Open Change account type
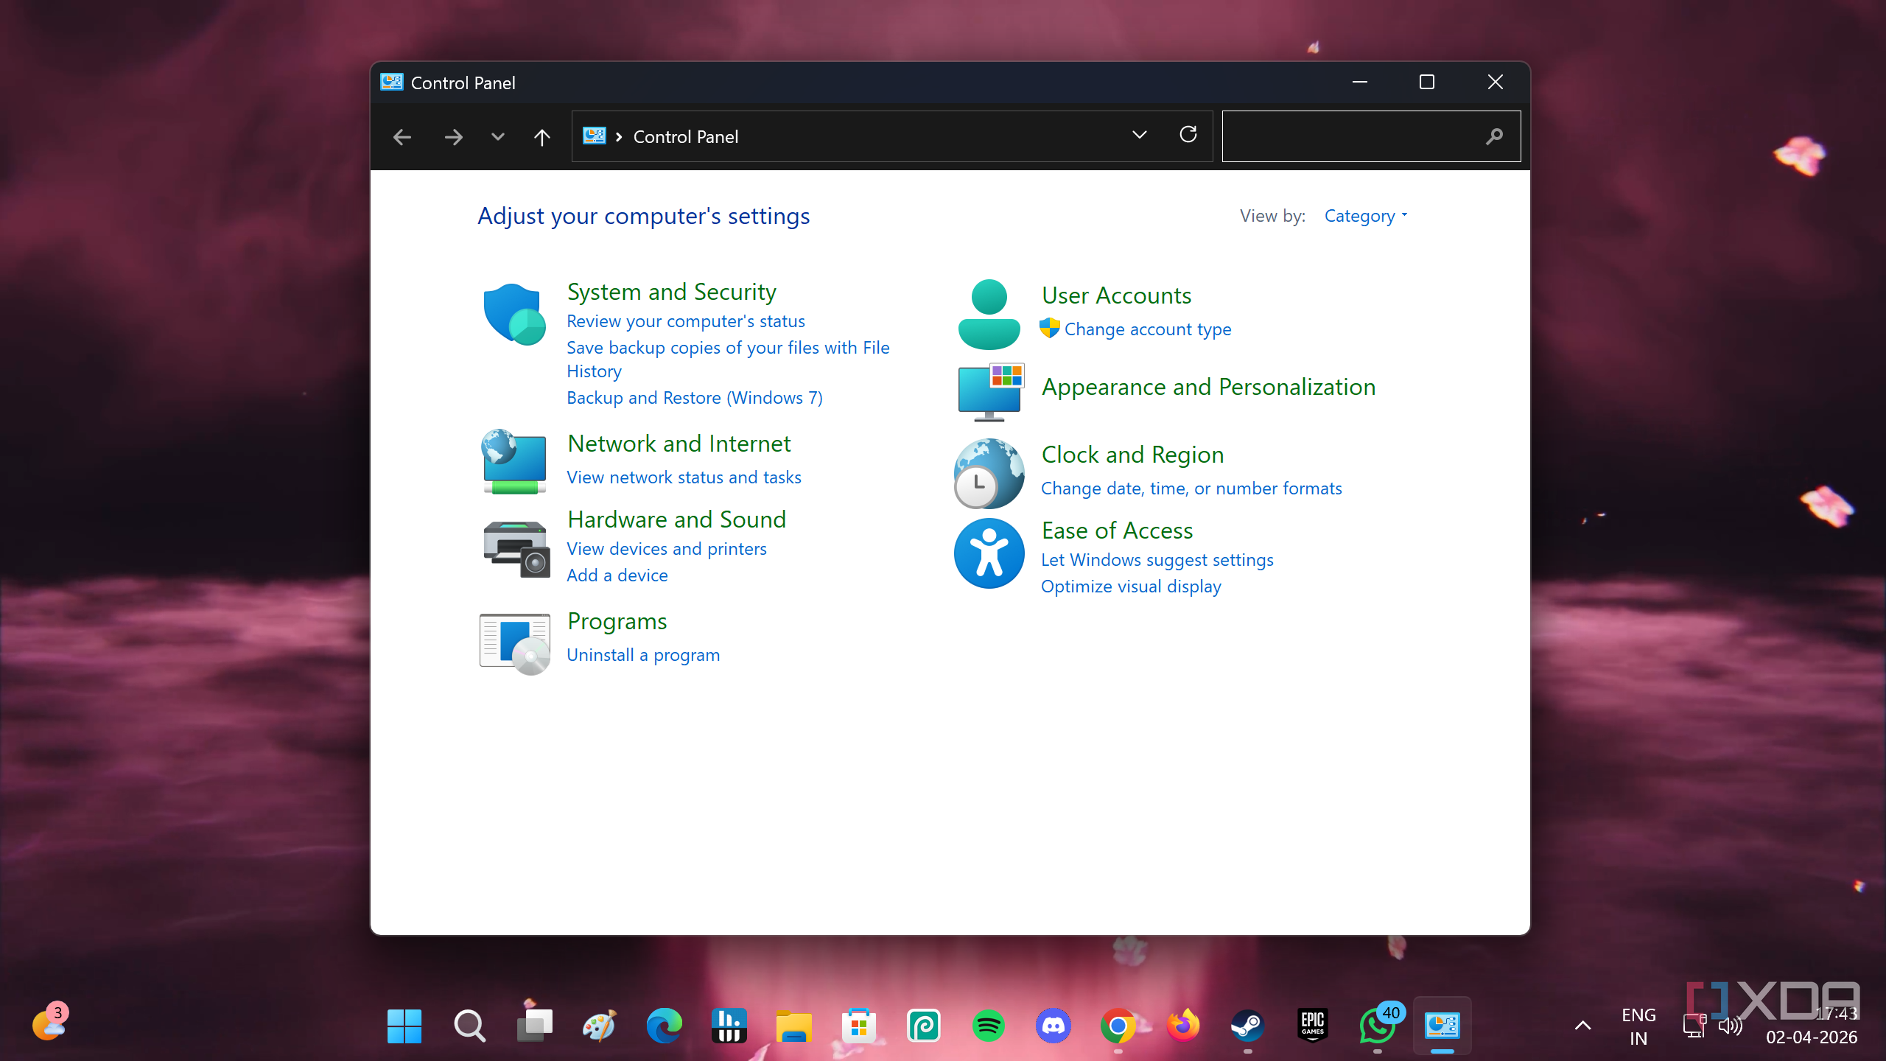The width and height of the screenshot is (1886, 1061). pos(1148,329)
